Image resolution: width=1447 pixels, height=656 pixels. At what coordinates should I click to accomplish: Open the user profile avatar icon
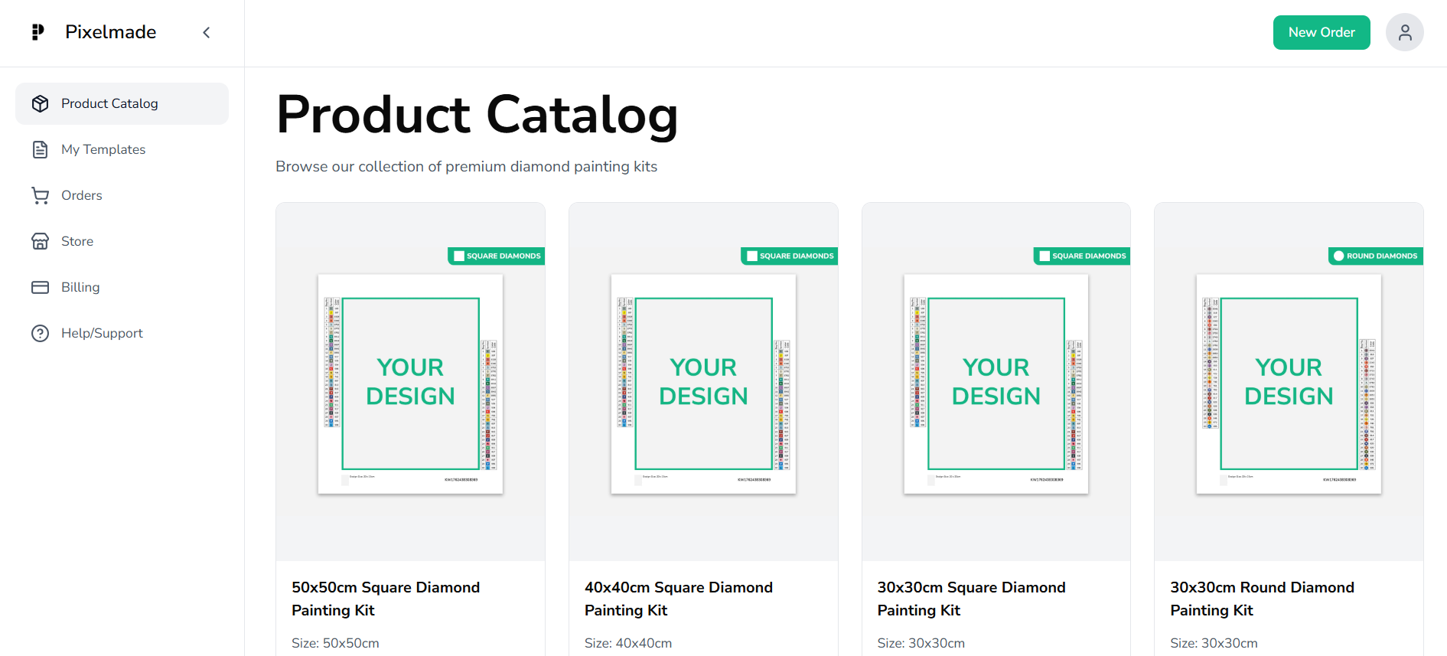1404,32
